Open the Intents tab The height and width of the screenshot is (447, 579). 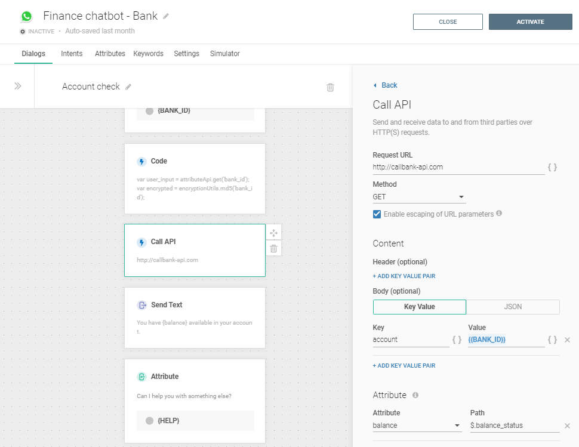tap(72, 53)
